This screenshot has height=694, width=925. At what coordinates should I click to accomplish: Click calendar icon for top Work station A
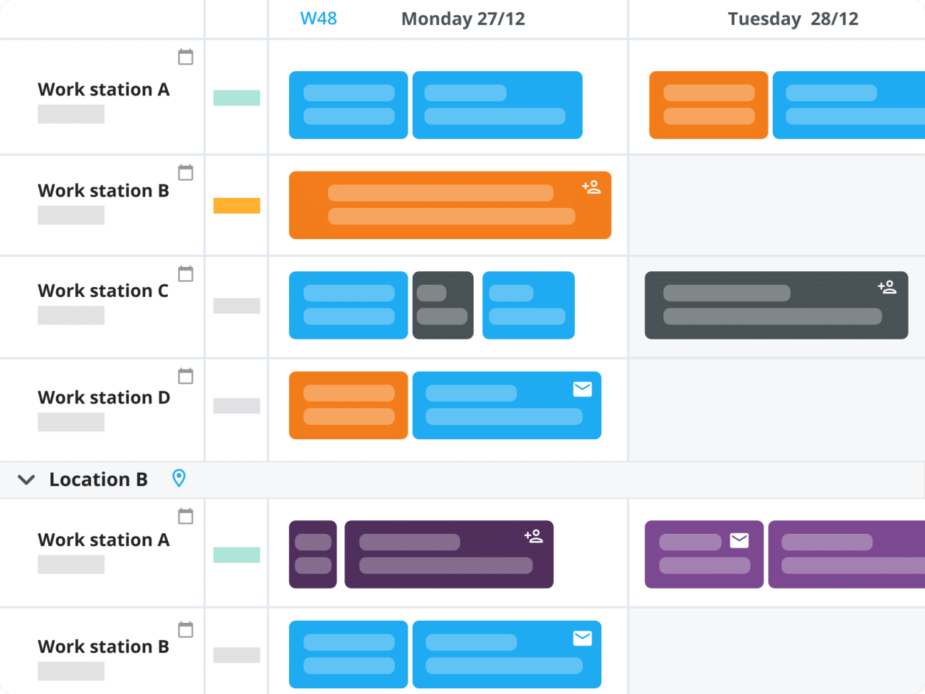pyautogui.click(x=186, y=57)
